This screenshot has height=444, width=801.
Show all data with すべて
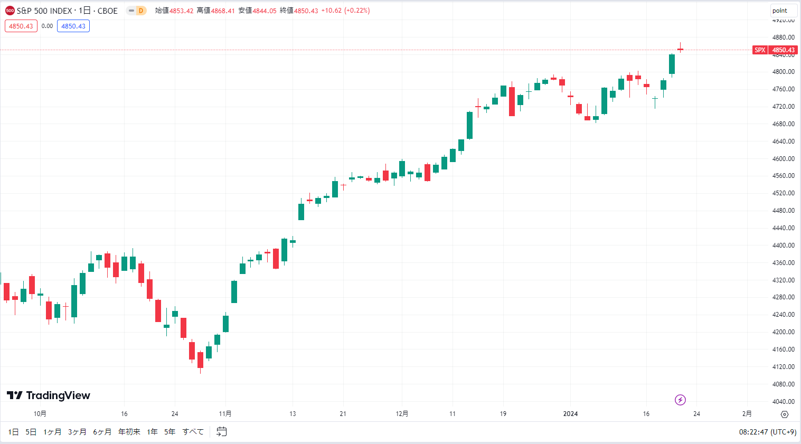193,432
